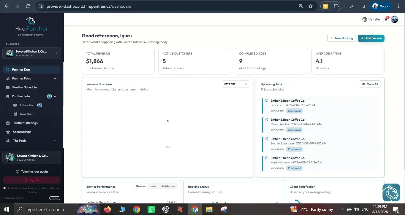Open the Momo Asaha upcoming job

click(320, 125)
